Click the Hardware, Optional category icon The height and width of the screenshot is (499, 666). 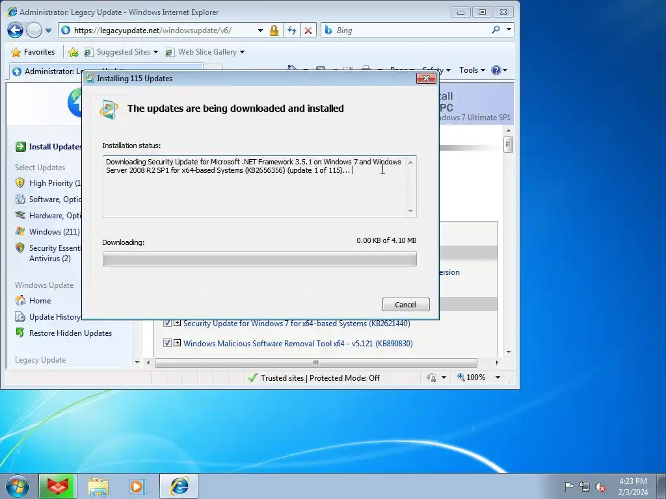tap(20, 215)
